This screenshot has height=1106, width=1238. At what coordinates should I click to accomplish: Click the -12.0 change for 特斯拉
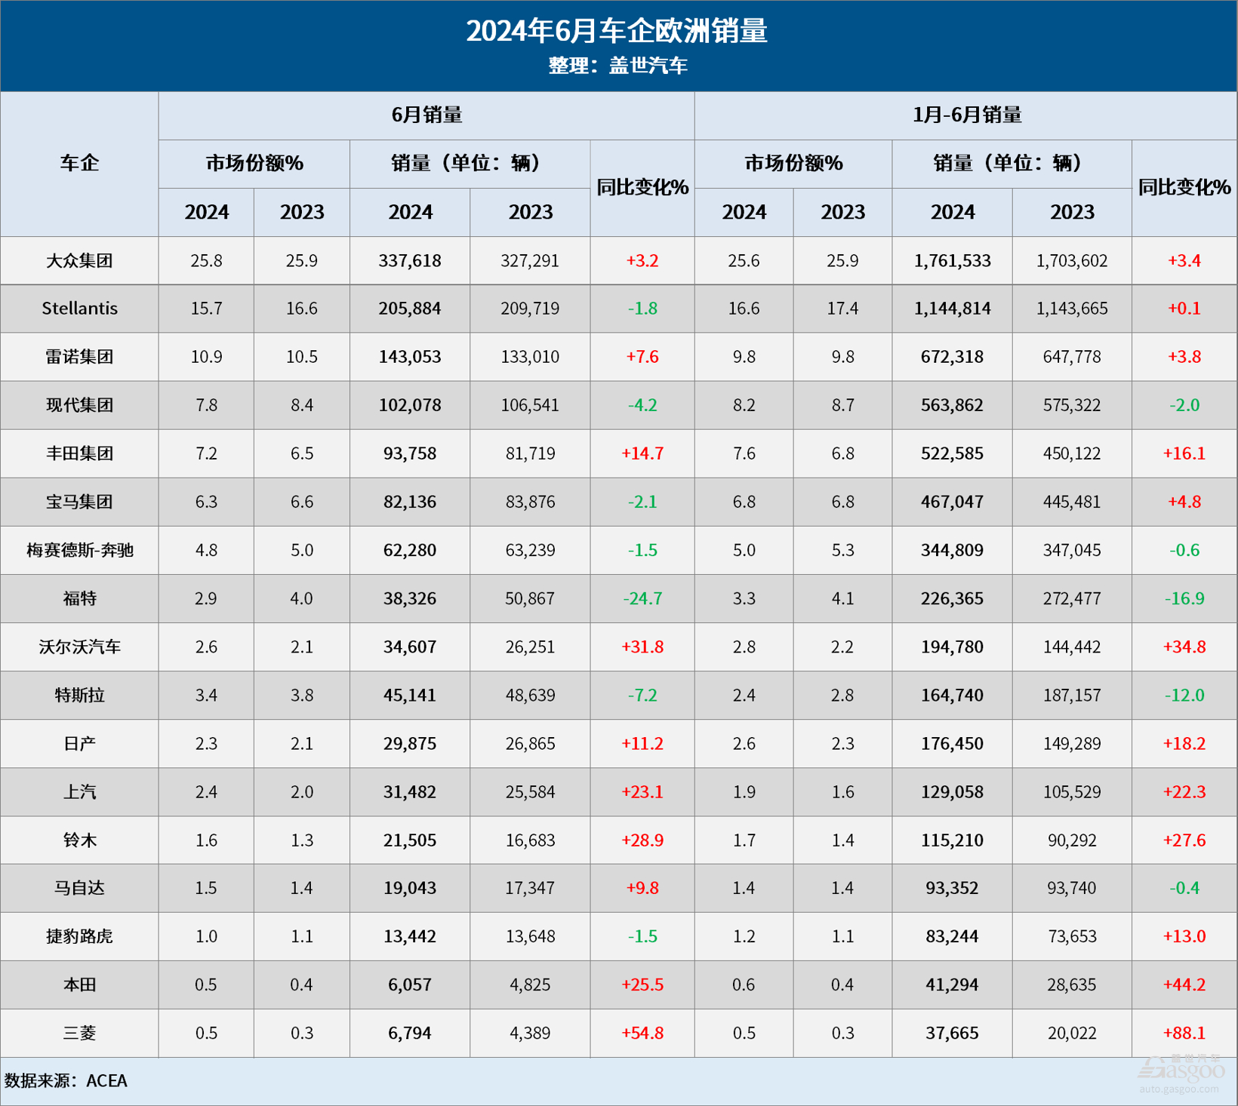[1184, 695]
